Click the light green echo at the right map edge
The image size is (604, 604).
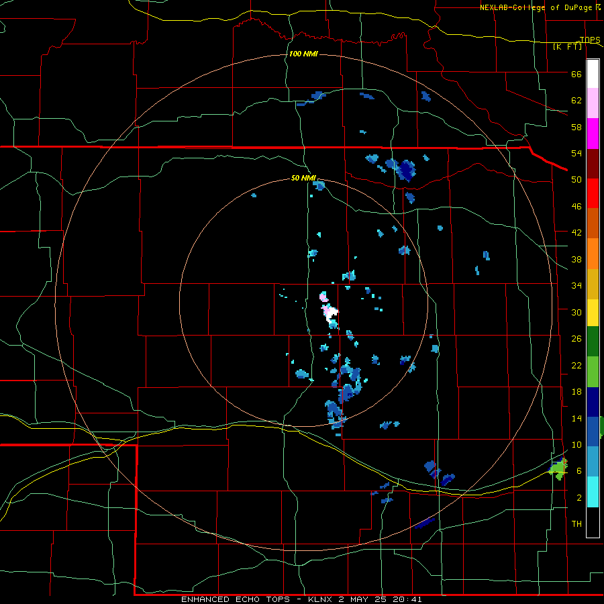click(558, 470)
